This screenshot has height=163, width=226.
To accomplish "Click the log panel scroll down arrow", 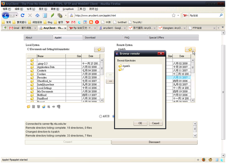I will (x=195, y=136).
